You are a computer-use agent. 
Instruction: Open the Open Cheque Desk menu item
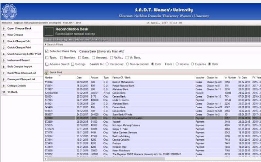(22, 29)
